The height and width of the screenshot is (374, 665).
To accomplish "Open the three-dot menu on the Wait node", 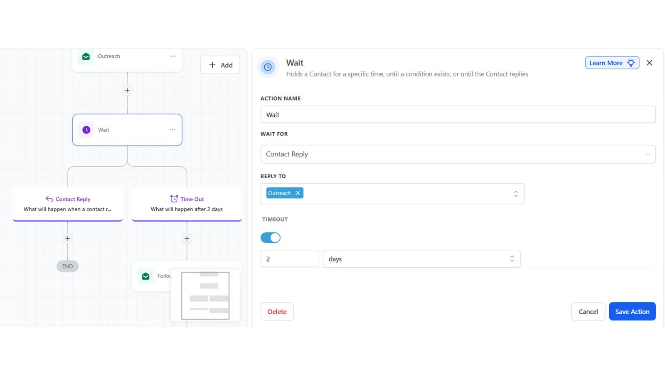I will pos(172,130).
